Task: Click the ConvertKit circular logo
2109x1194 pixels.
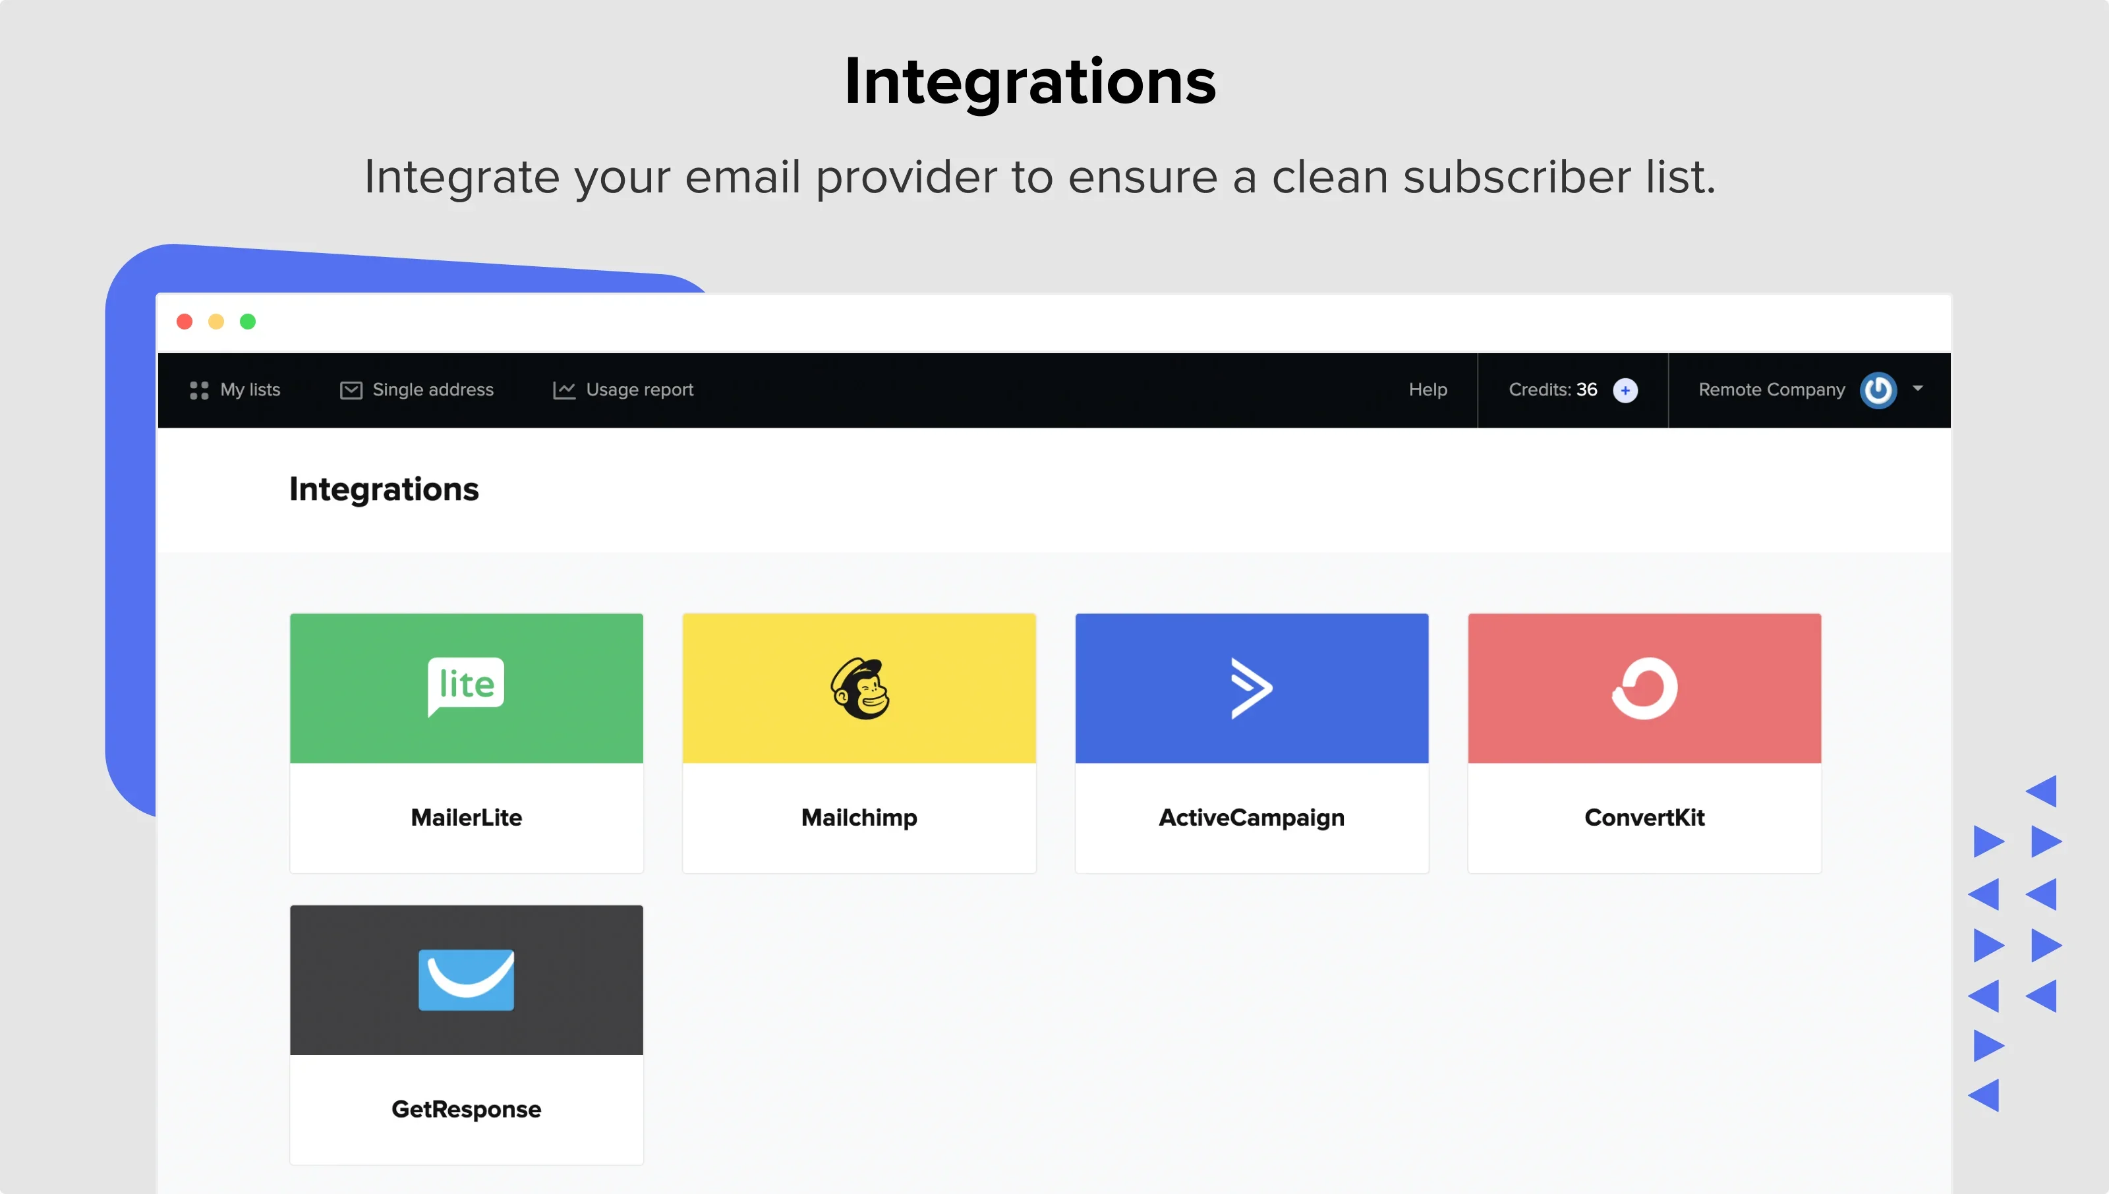Action: coord(1644,688)
